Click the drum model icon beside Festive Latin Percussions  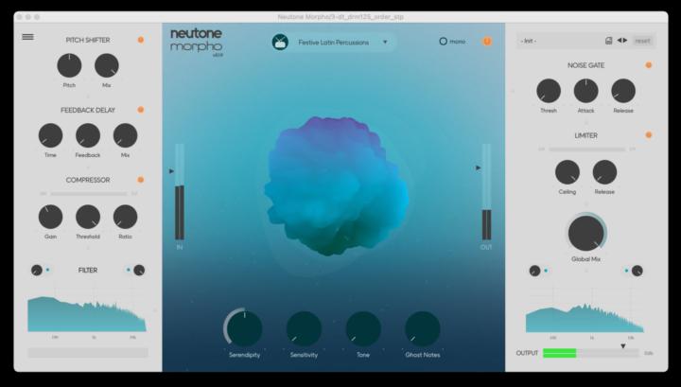coord(280,43)
